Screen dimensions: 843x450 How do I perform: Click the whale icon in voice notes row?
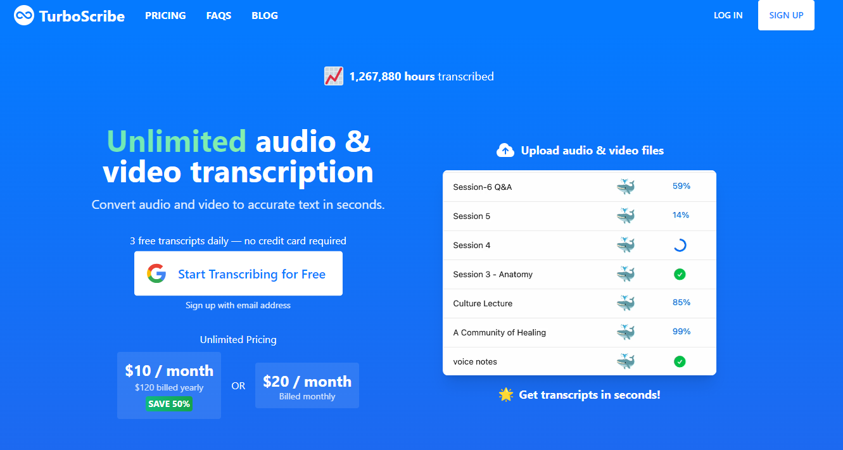pyautogui.click(x=626, y=361)
